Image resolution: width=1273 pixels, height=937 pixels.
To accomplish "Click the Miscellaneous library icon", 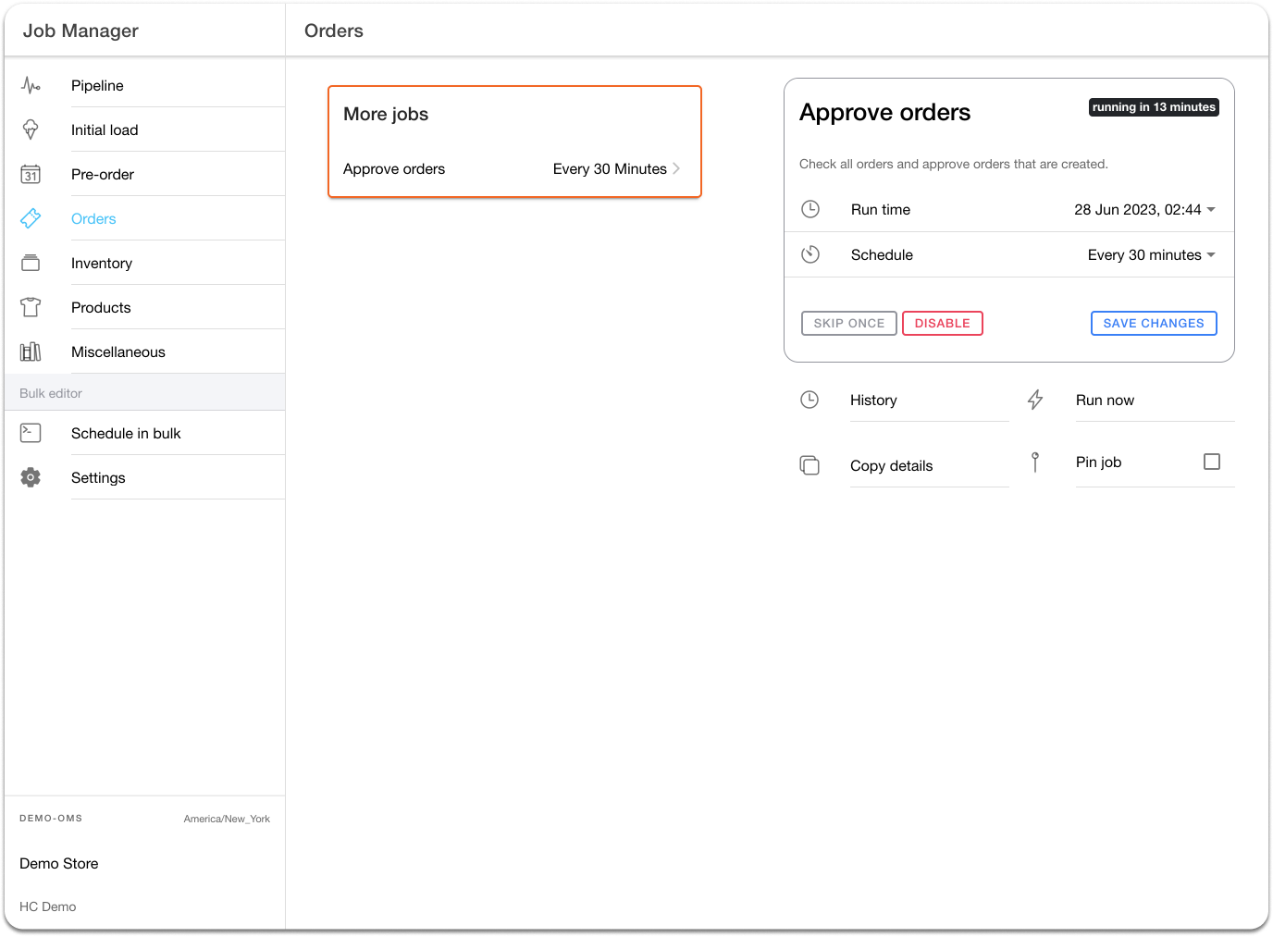I will 31,351.
